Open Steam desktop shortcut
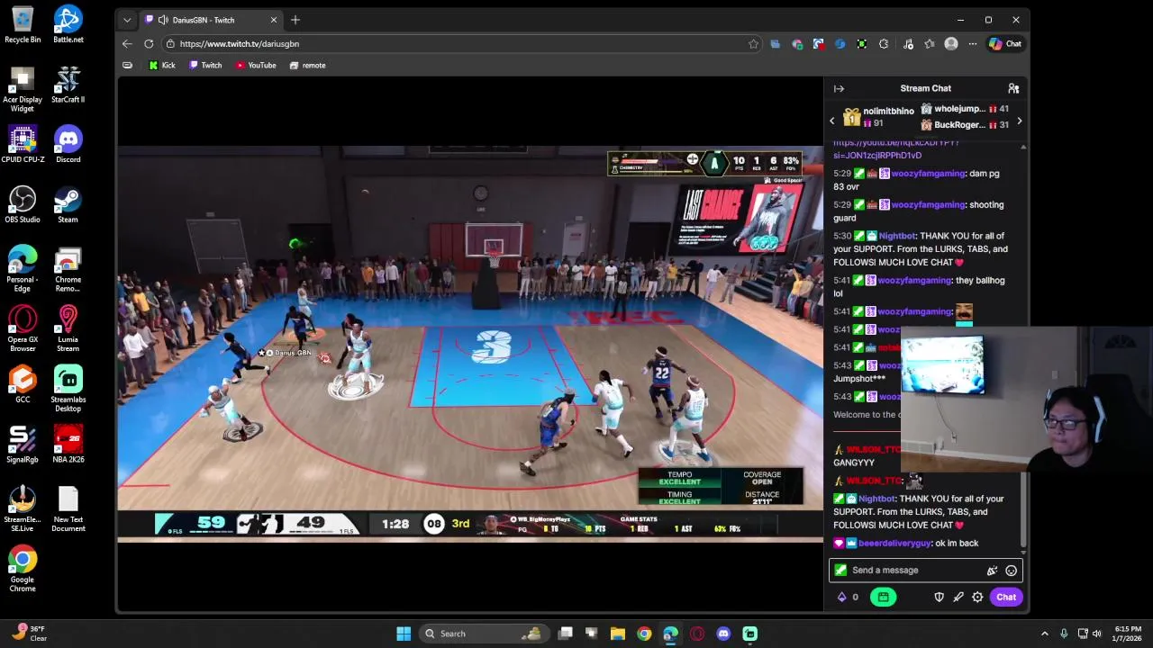1153x648 pixels. [68, 204]
